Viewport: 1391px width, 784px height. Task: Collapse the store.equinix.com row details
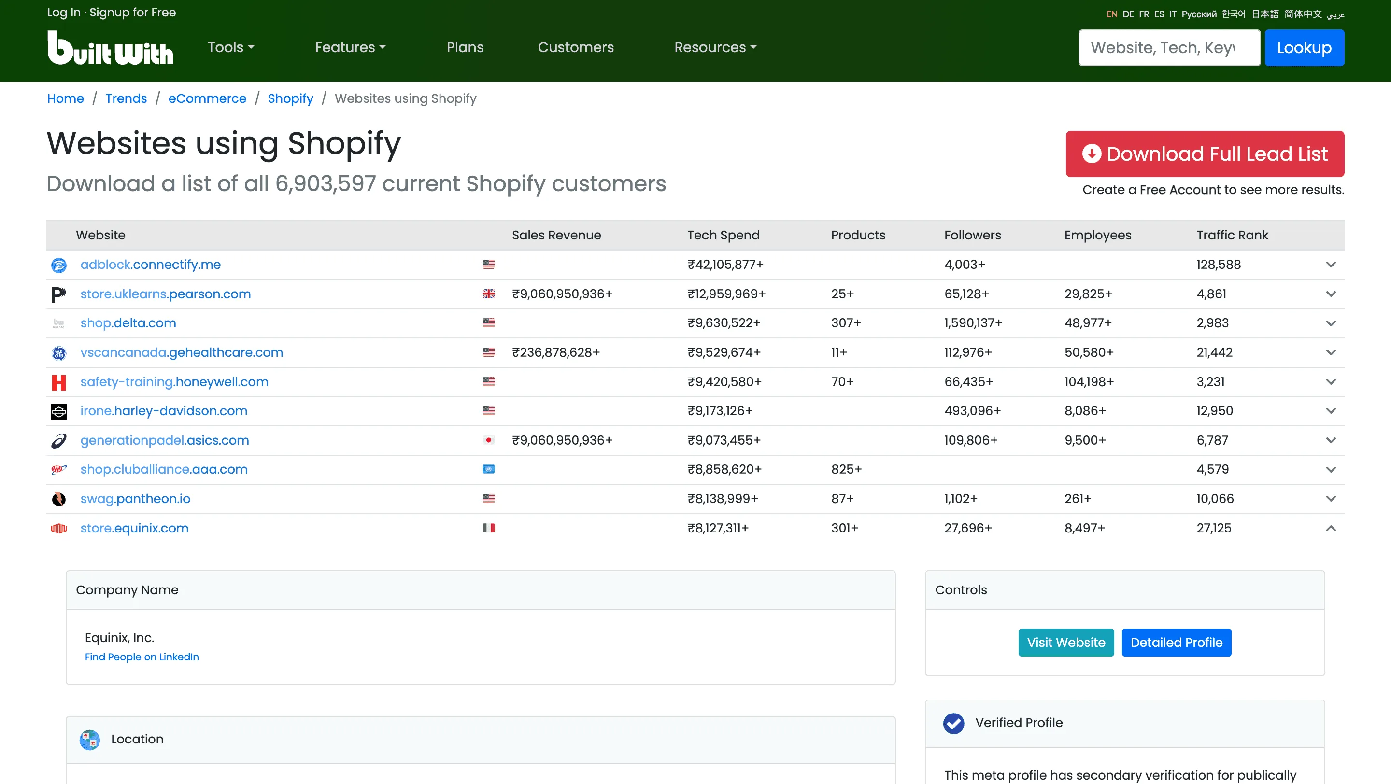tap(1331, 528)
